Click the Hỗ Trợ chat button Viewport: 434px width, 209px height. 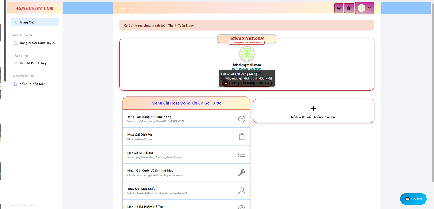point(413,199)
